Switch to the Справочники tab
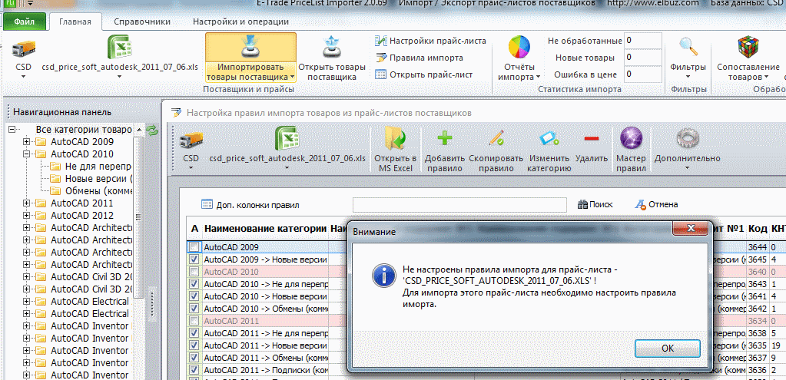Viewport: 786px width, 380px height. tap(142, 21)
